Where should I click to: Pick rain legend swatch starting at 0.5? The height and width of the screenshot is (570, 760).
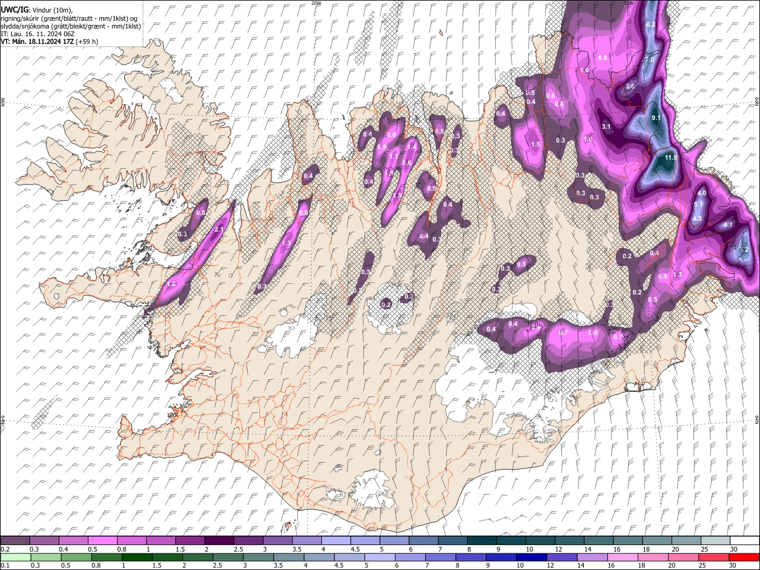pyautogui.click(x=76, y=558)
